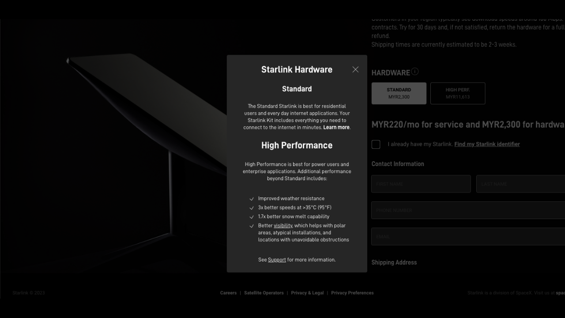Open 'Find my Starlink identifier' link

(487, 144)
